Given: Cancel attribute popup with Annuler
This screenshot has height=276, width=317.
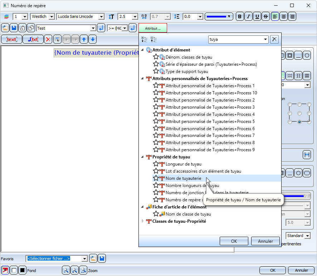Looking at the screenshot, I should coord(265,241).
